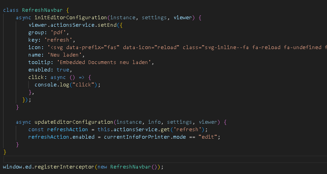
Task: Click tooltip string 'Embedded Documents neu laden'
Action: click(x=104, y=62)
